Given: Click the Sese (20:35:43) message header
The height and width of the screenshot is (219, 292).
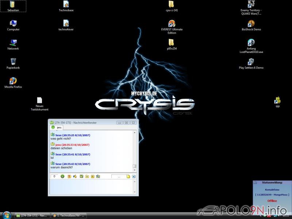Looking at the screenshot, I should click(x=73, y=164).
